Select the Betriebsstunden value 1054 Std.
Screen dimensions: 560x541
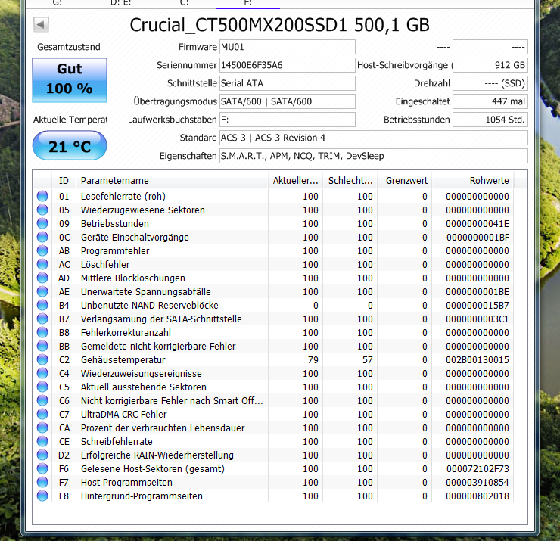[x=490, y=120]
